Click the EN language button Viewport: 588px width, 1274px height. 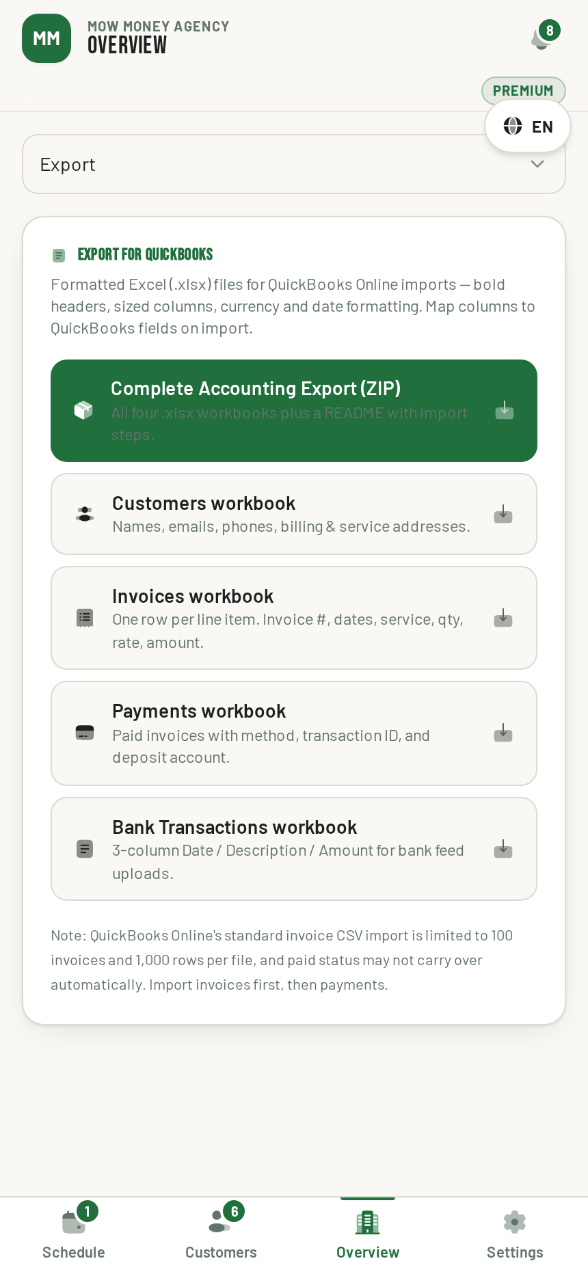(x=528, y=126)
